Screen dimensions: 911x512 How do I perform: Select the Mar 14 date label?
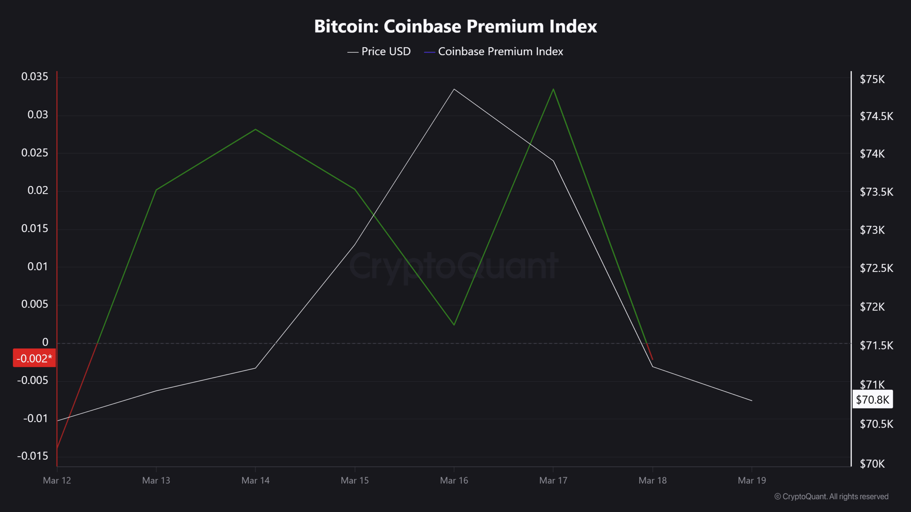click(256, 480)
